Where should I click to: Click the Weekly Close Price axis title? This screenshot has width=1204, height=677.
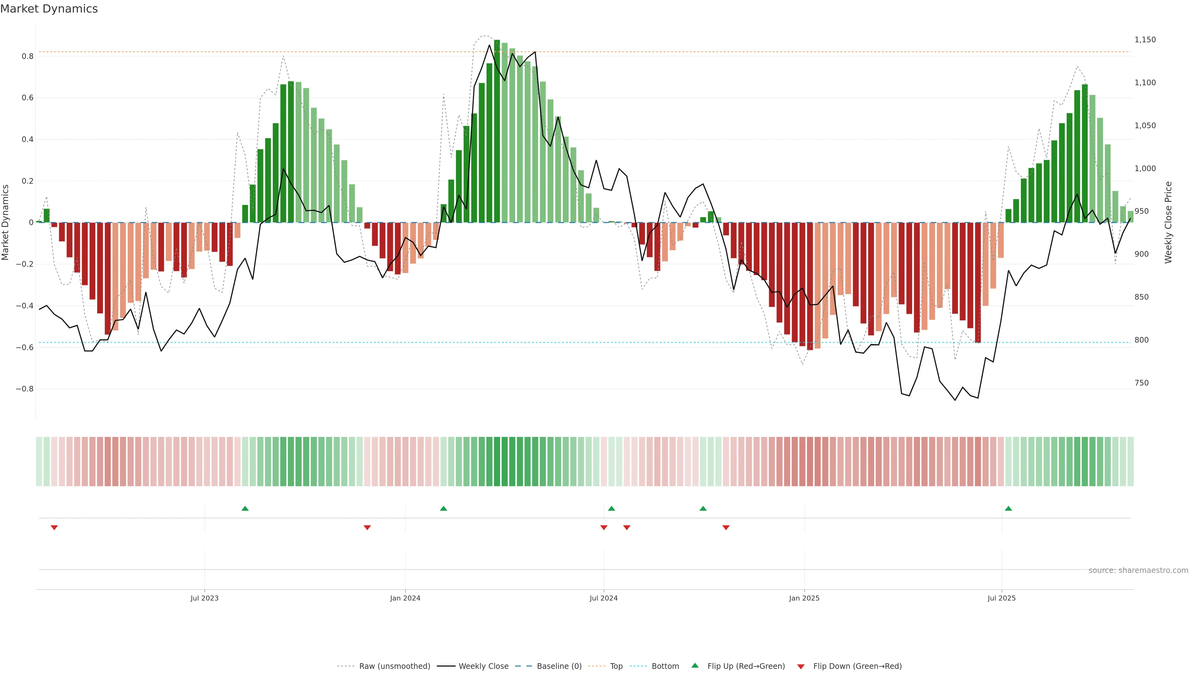(1168, 223)
